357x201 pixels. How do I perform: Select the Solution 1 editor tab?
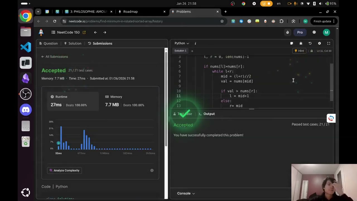tap(180, 51)
